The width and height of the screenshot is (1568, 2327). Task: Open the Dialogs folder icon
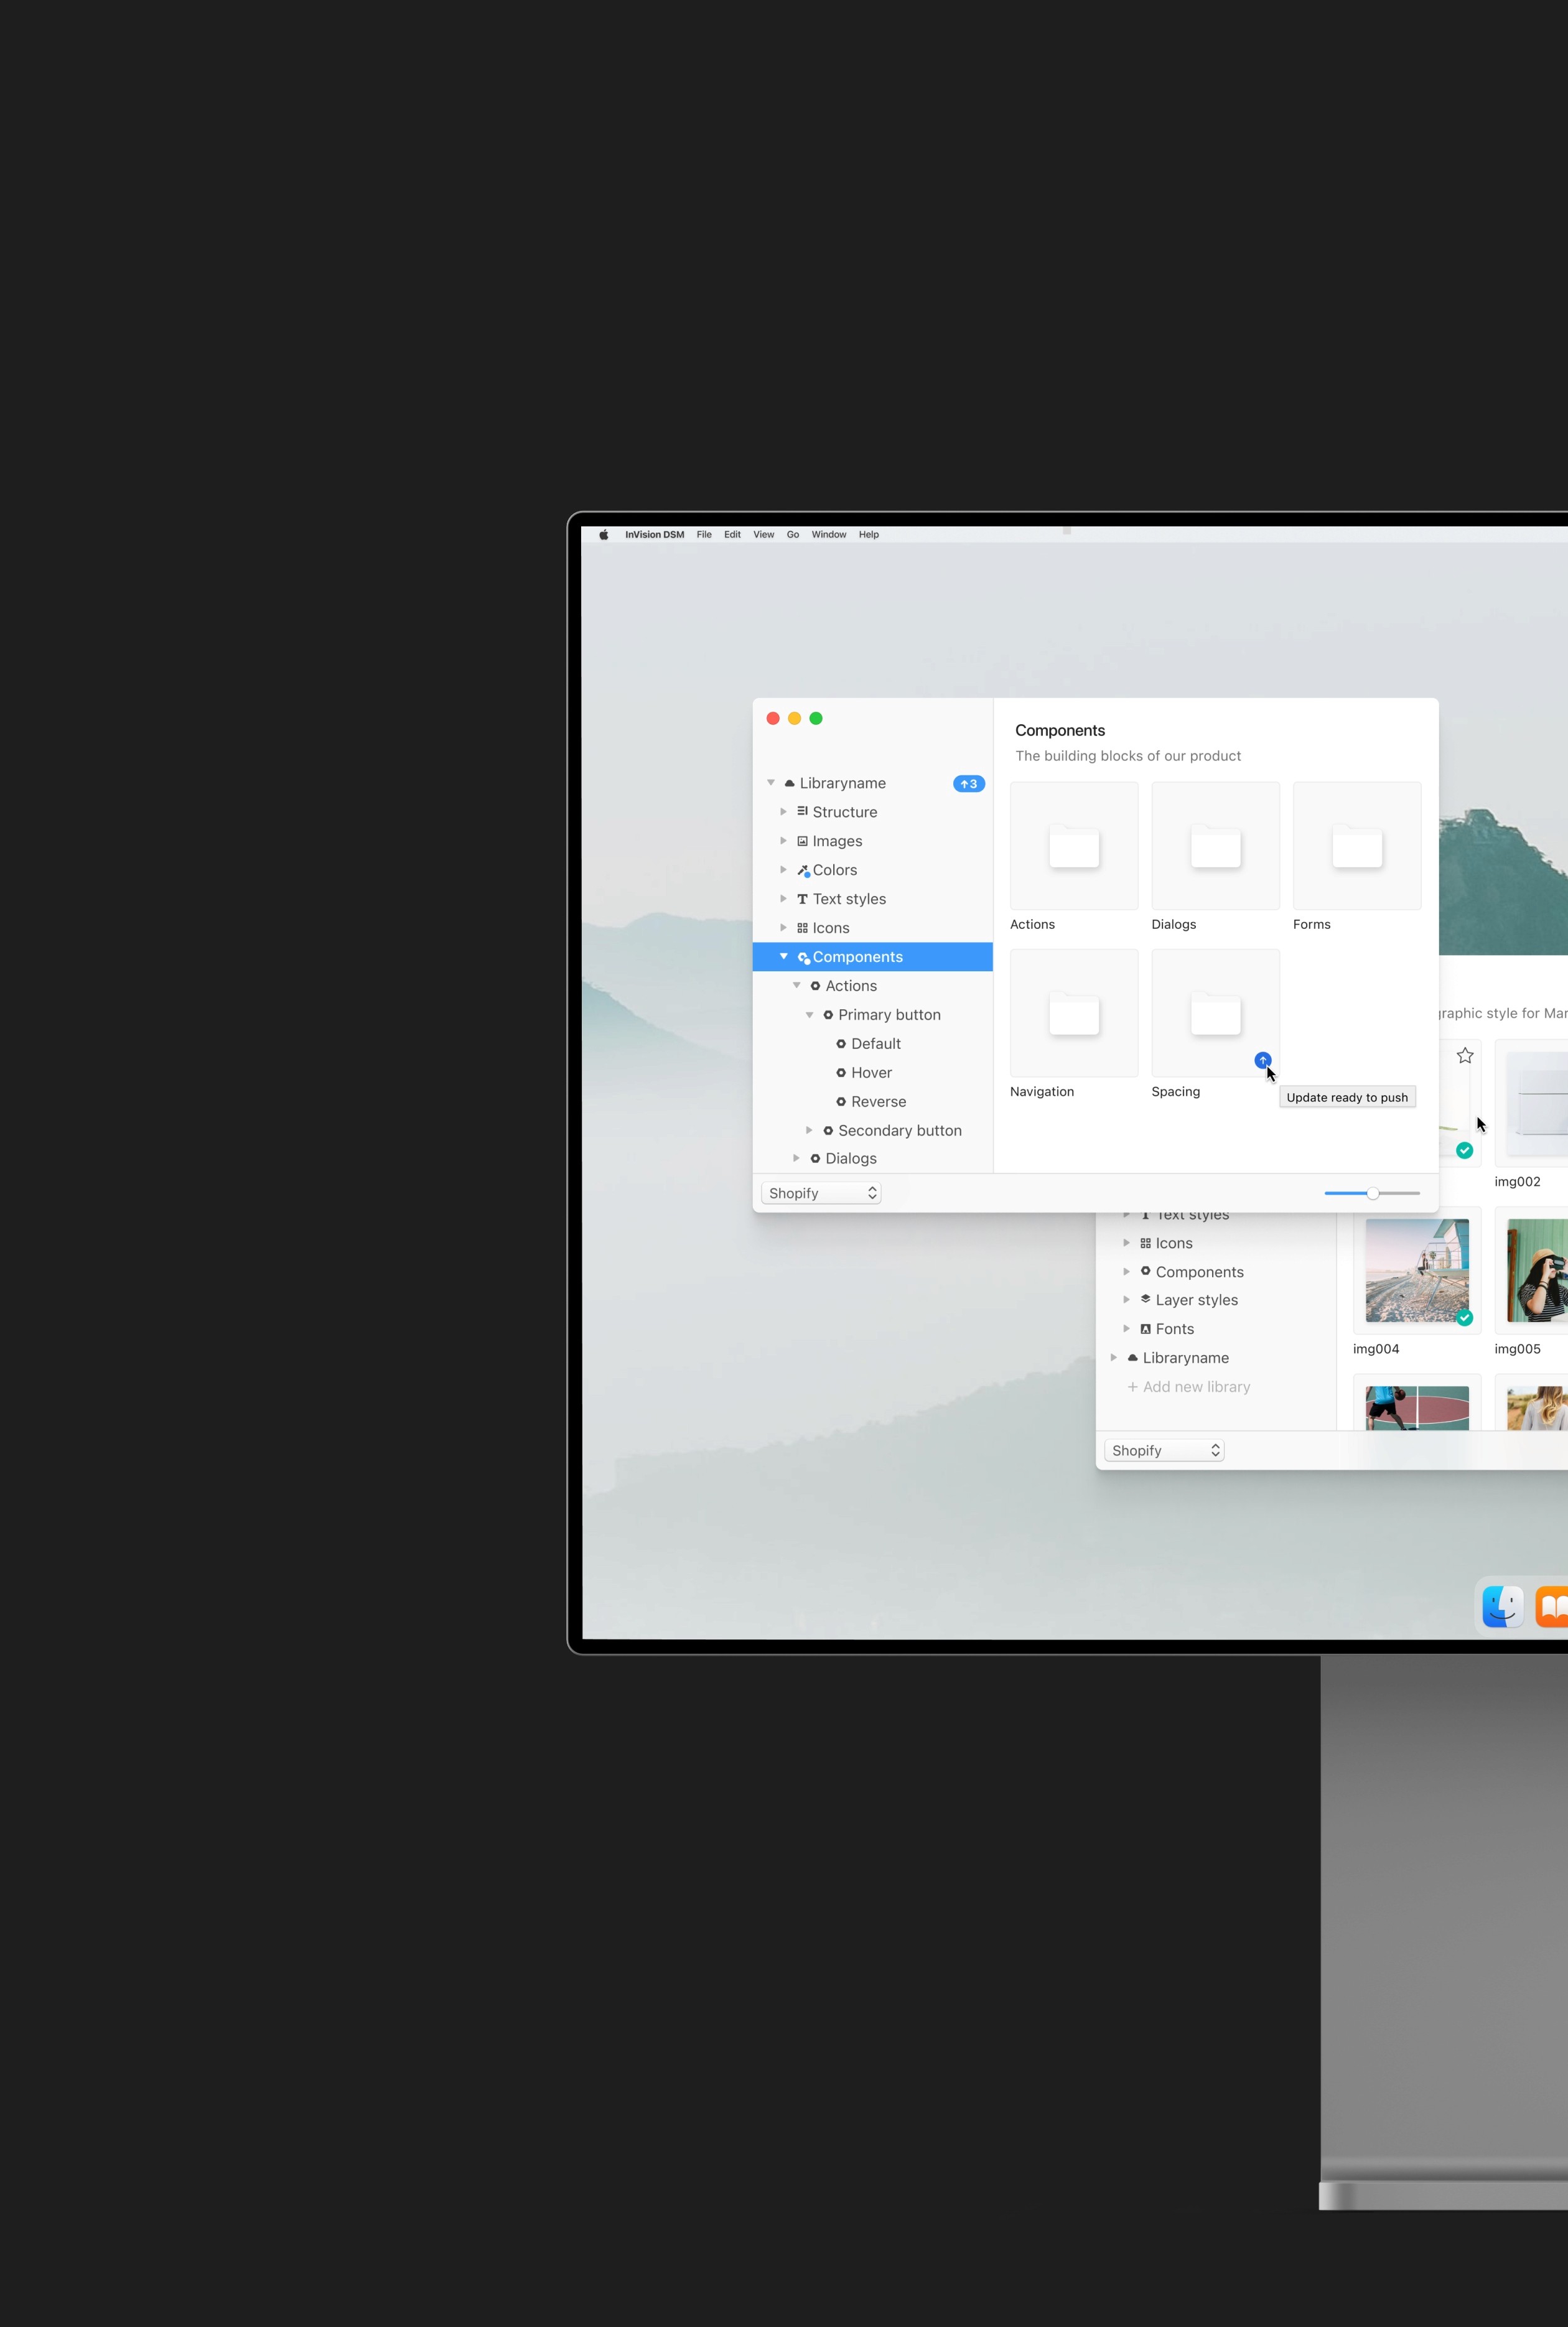(x=1215, y=847)
